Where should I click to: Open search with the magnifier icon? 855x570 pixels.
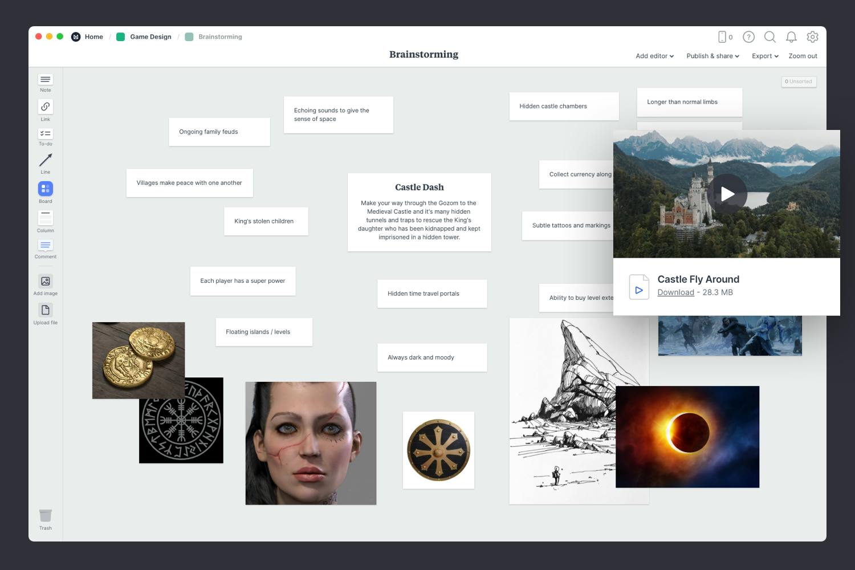[769, 36]
